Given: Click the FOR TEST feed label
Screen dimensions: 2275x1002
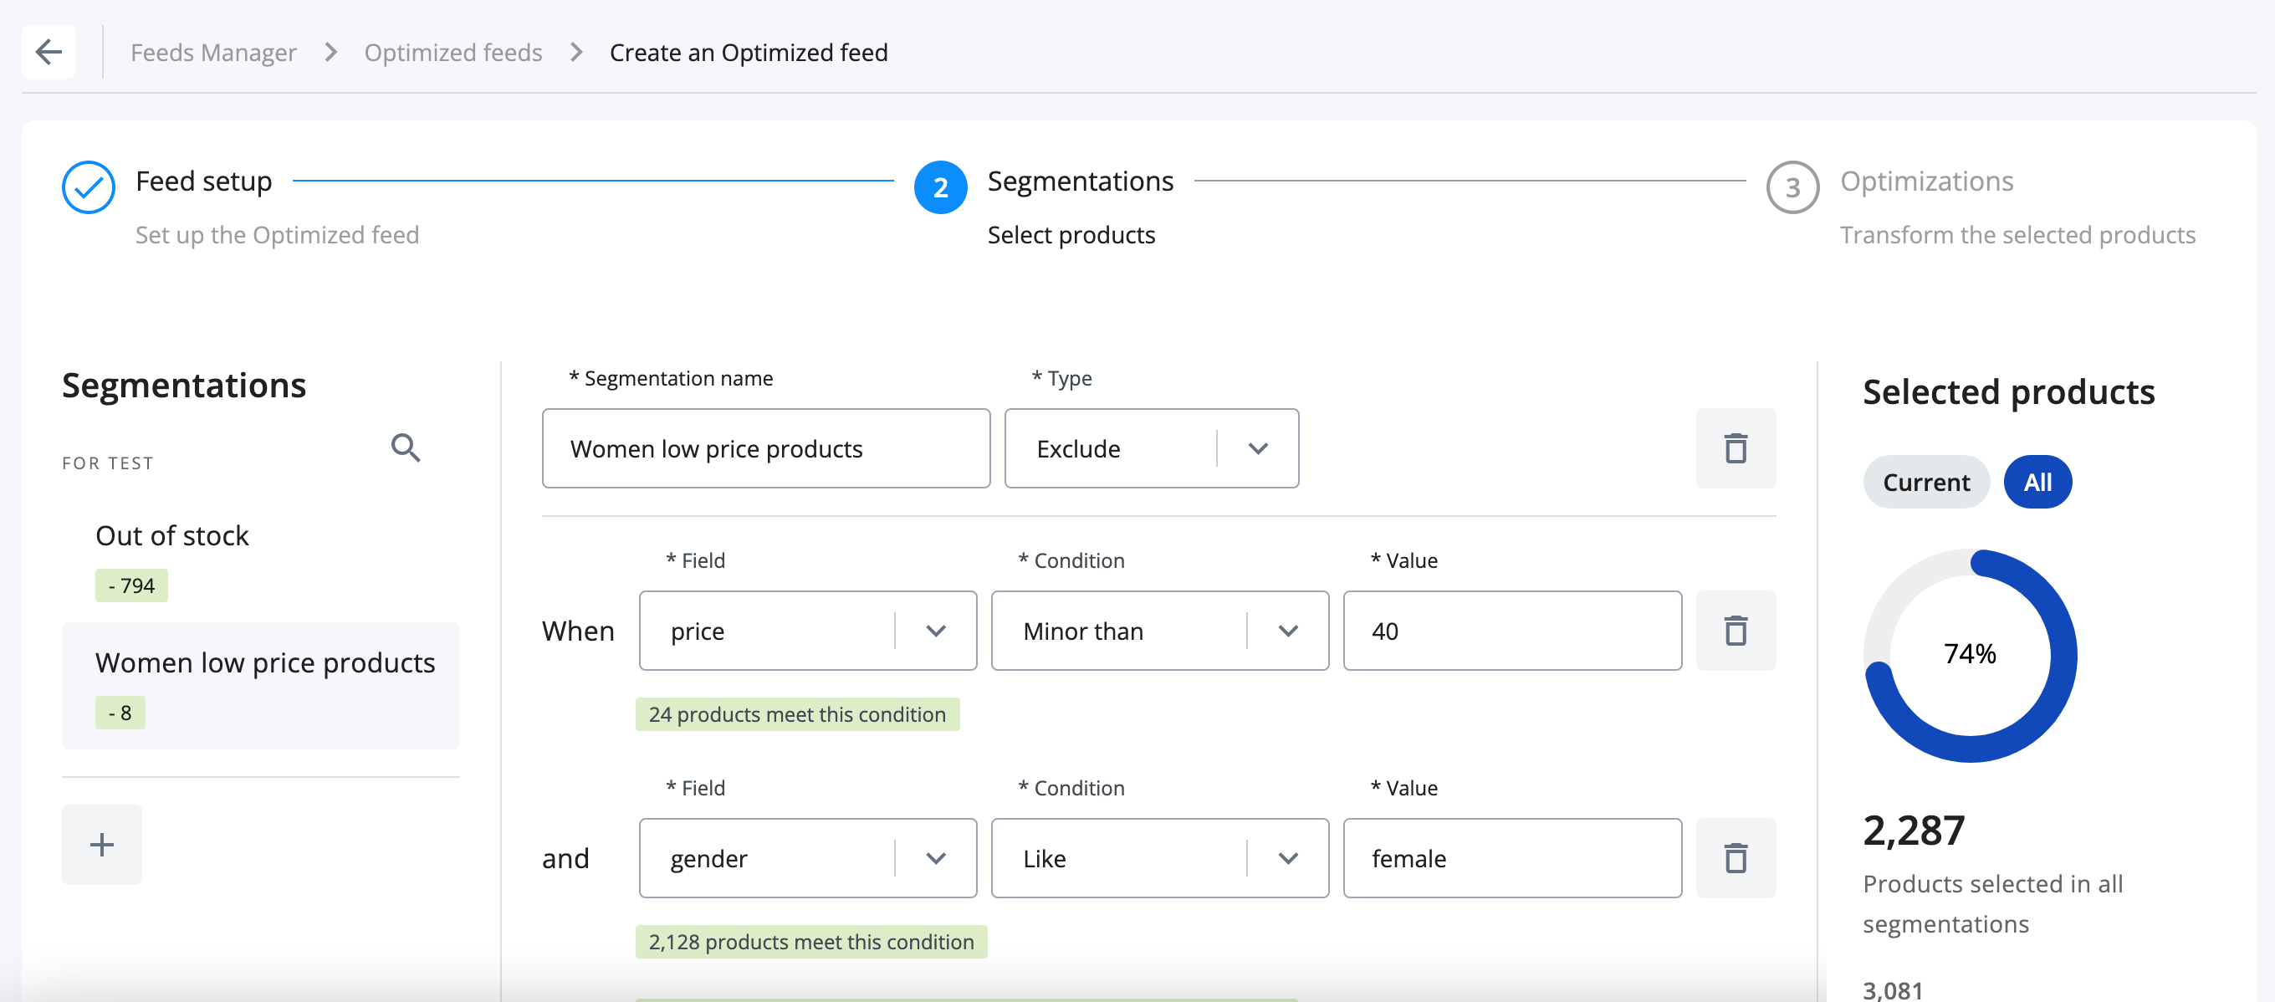Looking at the screenshot, I should pyautogui.click(x=108, y=463).
